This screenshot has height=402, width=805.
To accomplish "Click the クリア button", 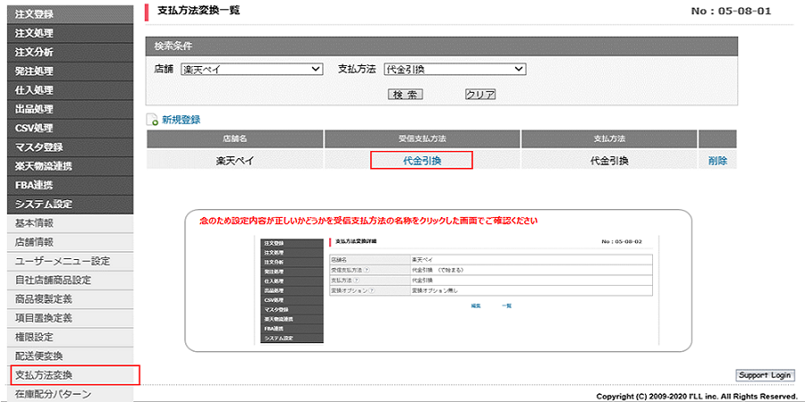I will 480,95.
